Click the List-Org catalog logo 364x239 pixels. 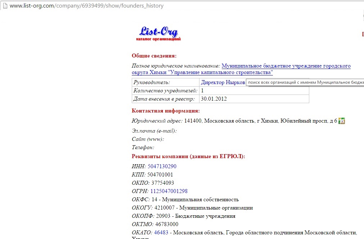(158, 34)
